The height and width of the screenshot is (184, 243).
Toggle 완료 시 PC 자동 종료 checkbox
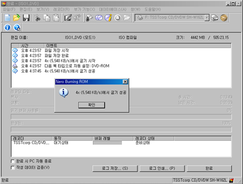(x=13, y=161)
